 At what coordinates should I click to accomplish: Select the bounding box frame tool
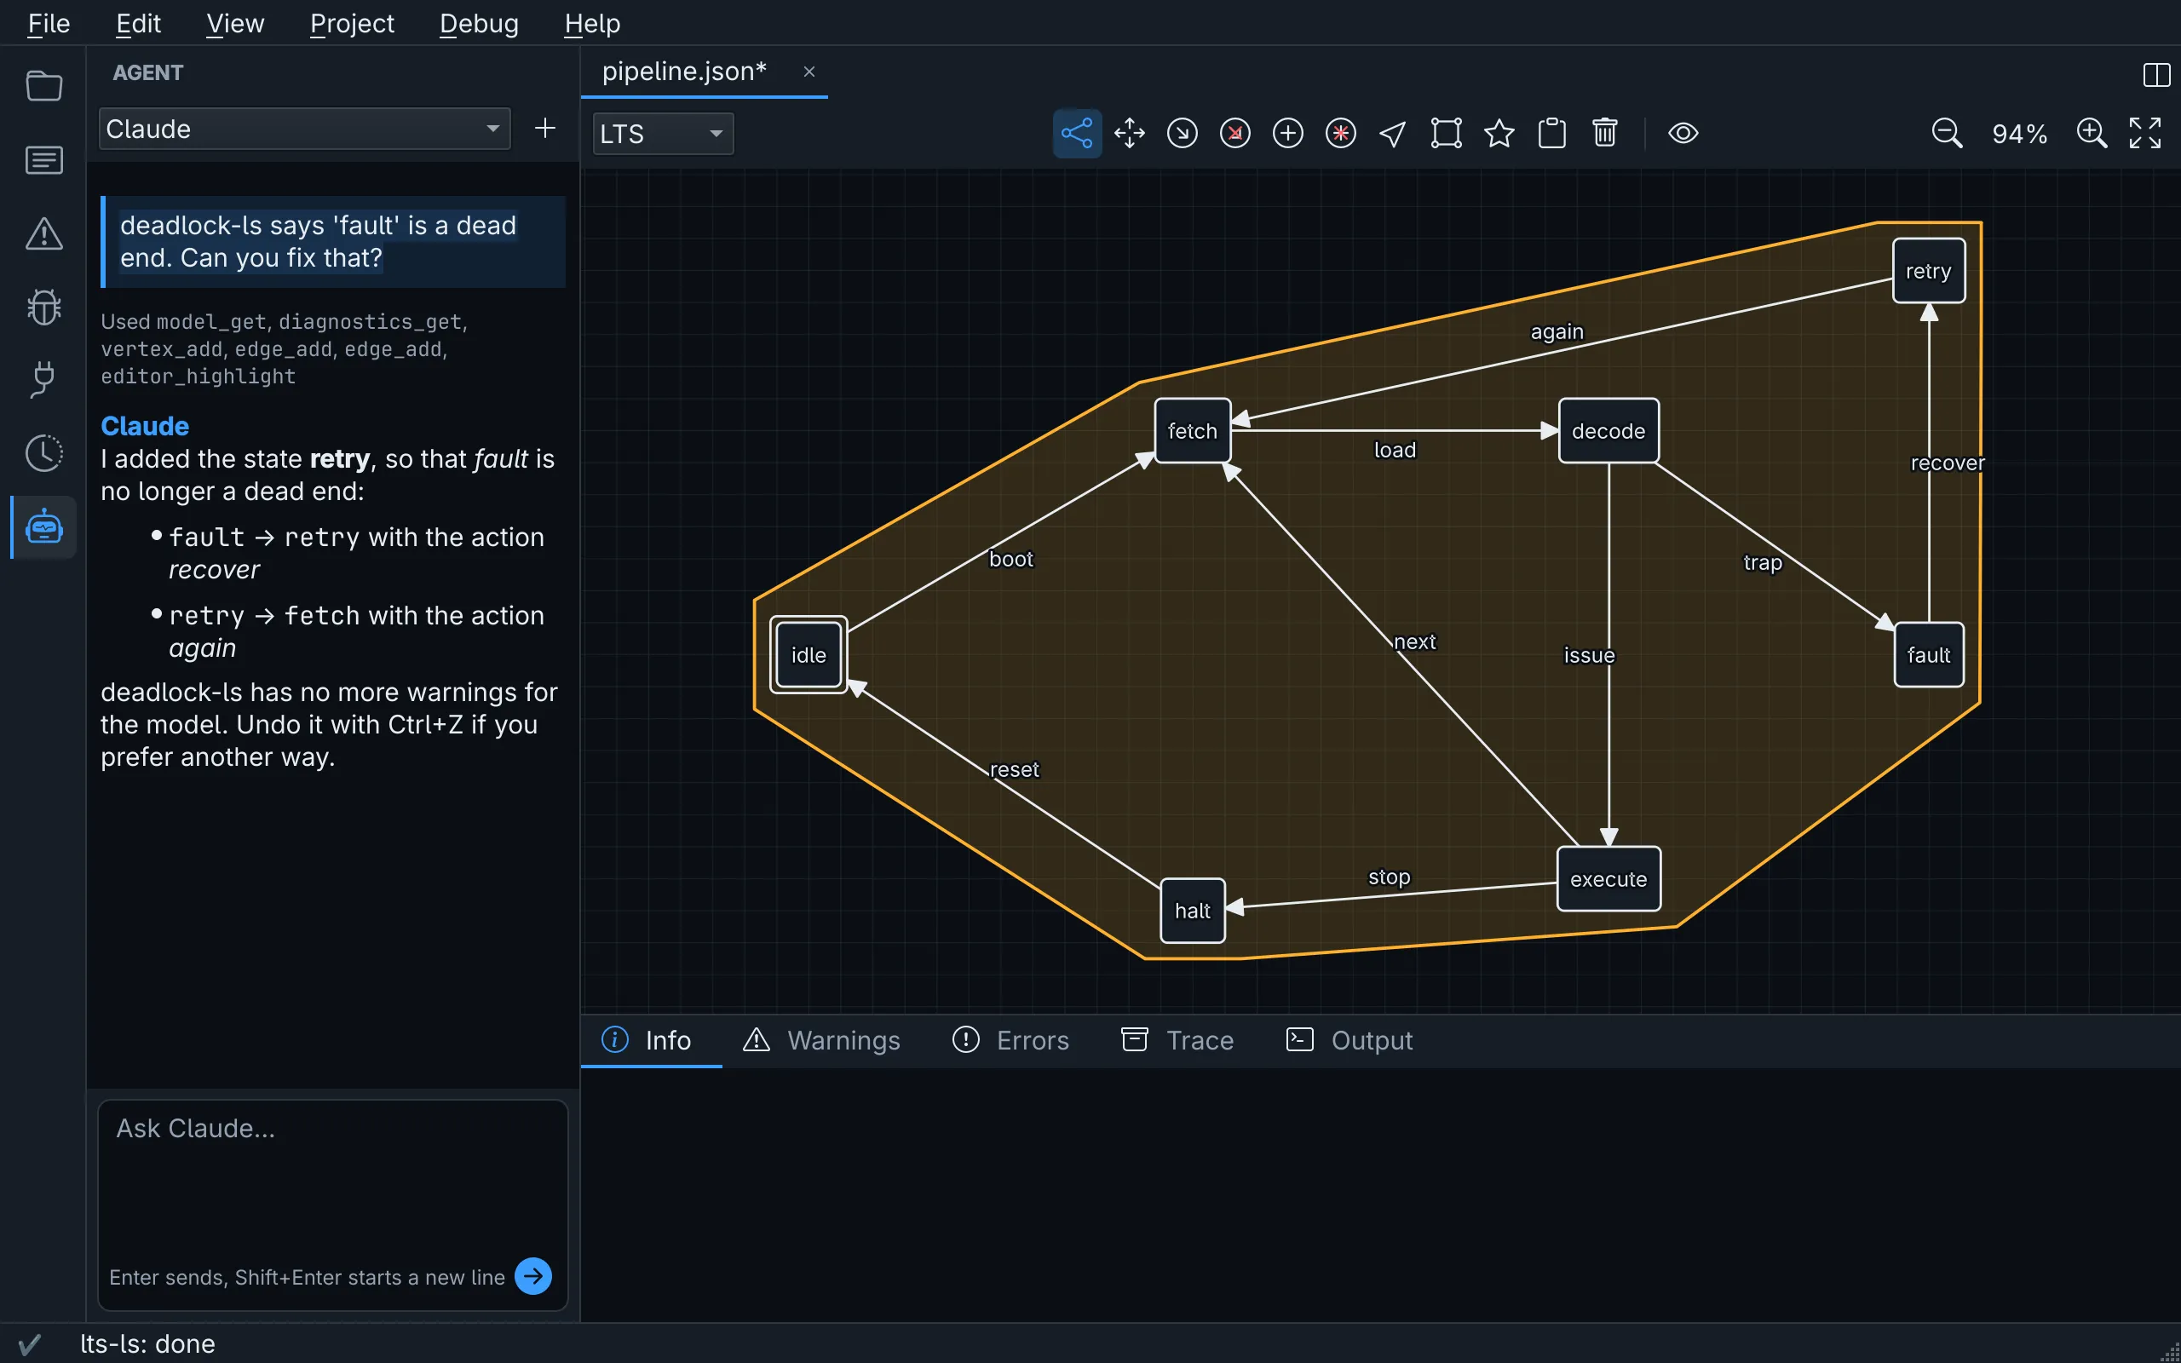pyautogui.click(x=1447, y=134)
